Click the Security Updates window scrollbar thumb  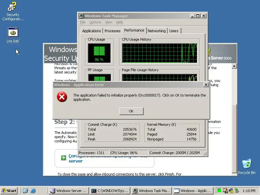pyautogui.click(x=234, y=139)
